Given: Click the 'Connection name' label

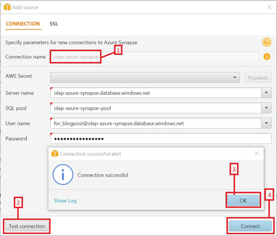Looking at the screenshot, I should pos(26,57).
